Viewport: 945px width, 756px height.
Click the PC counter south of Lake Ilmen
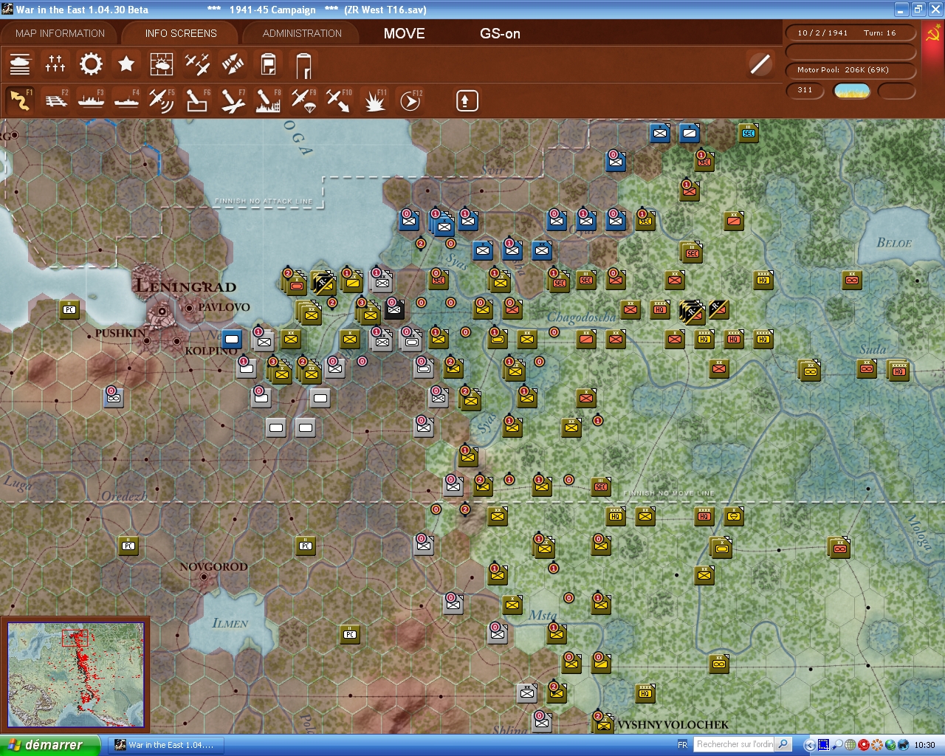coord(350,634)
